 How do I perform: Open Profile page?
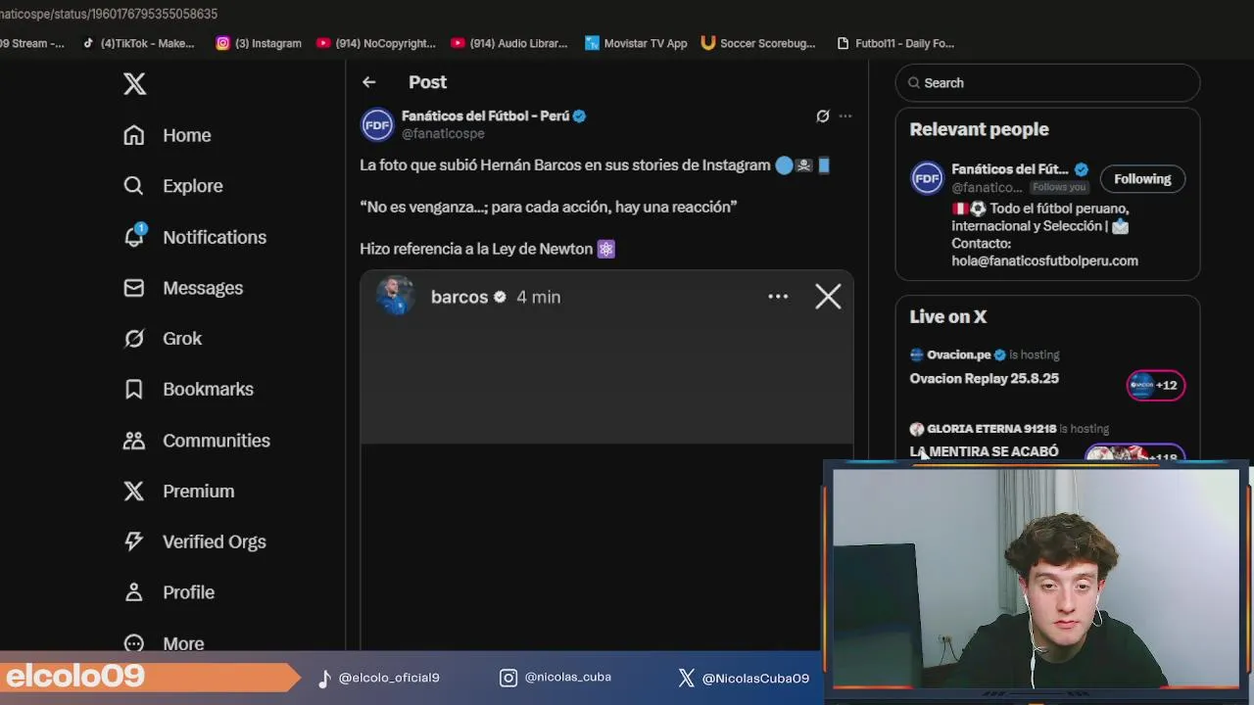pos(188,592)
